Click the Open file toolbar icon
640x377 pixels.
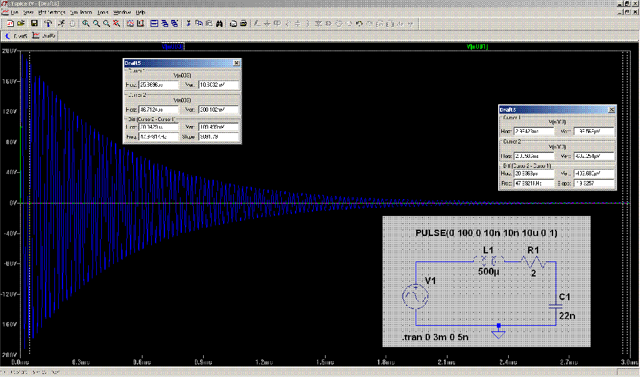[21, 24]
